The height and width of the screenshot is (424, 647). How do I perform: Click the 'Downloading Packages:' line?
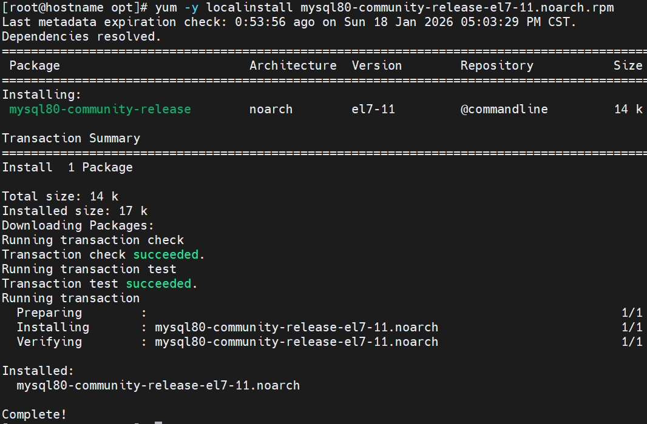[x=78, y=226]
